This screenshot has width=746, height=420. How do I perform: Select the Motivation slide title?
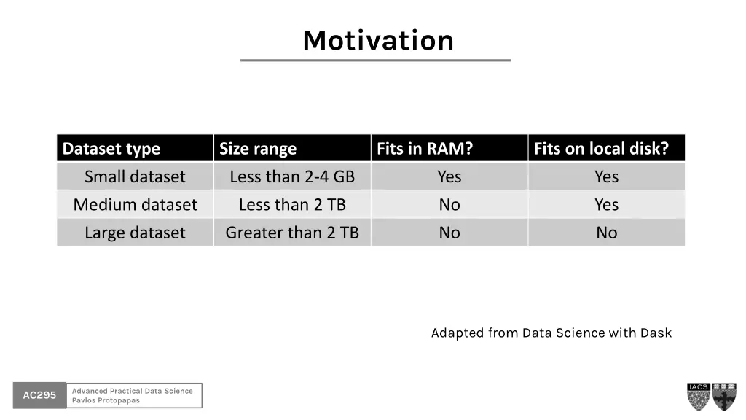(378, 40)
